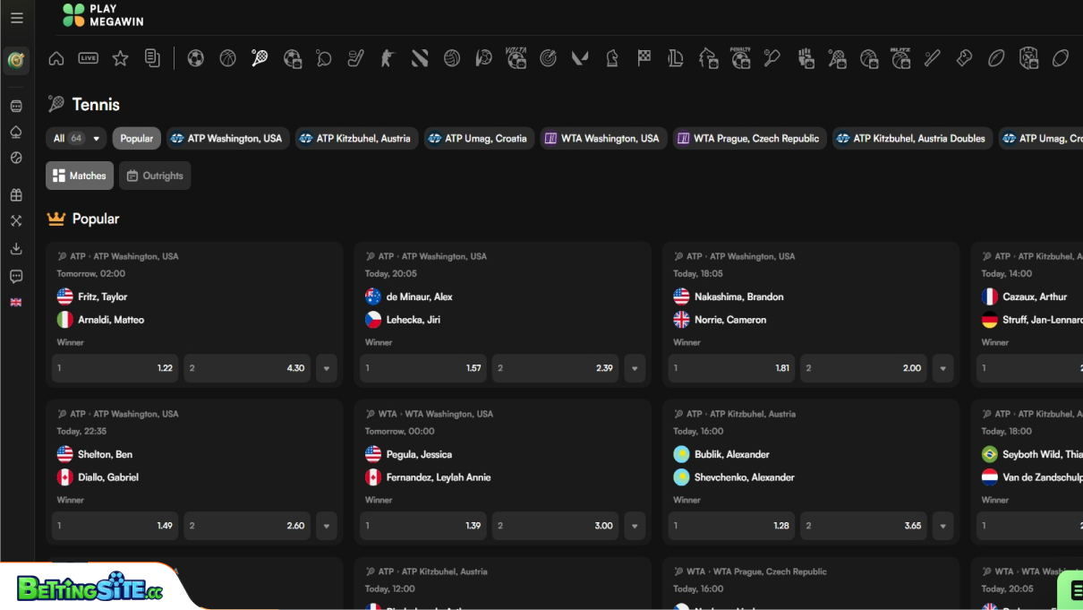Click the download icon in the sidebar
This screenshot has height=610, width=1083.
pos(16,249)
